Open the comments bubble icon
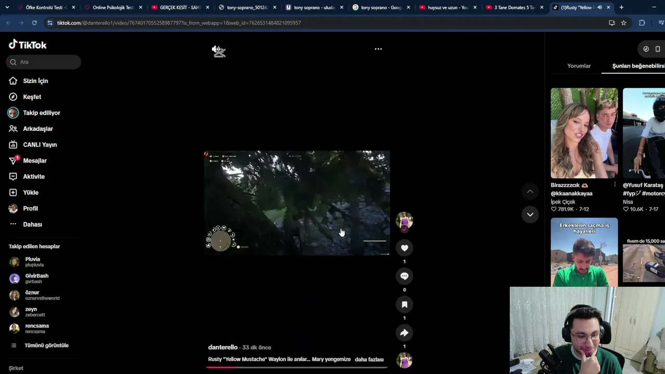665x374 pixels. (x=404, y=276)
